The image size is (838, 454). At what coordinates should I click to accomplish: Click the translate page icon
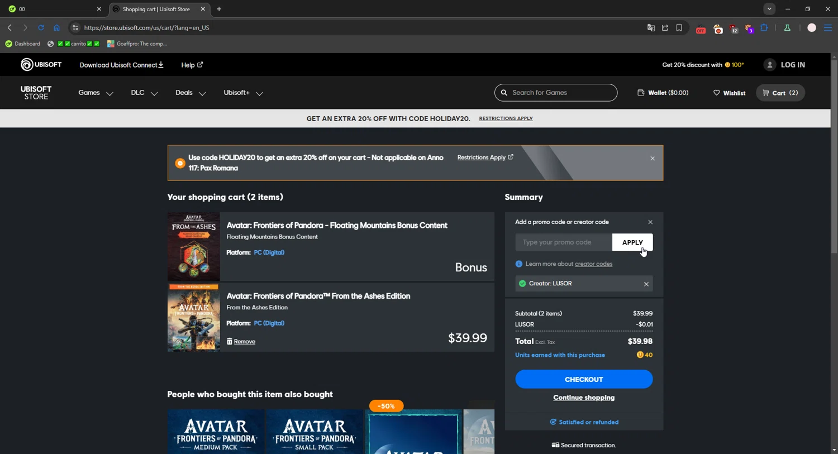click(x=651, y=27)
